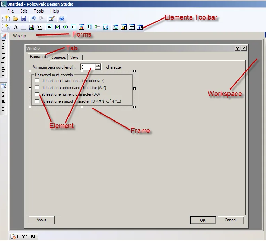Select the Button (ab) element tool
Image resolution: width=266 pixels, height=241 pixels.
coord(40,27)
